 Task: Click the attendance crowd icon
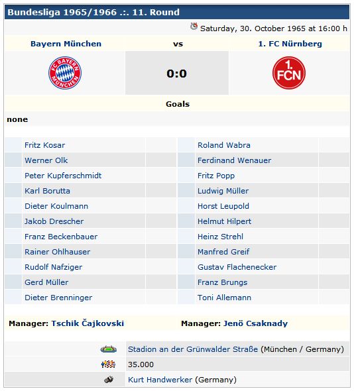pos(109,364)
